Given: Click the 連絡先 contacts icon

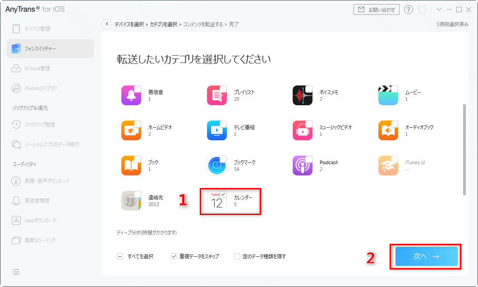Looking at the screenshot, I should pyautogui.click(x=131, y=201).
